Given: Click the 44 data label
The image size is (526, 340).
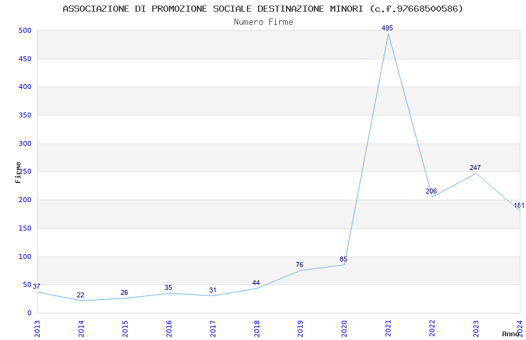Looking at the screenshot, I should click(x=256, y=283).
